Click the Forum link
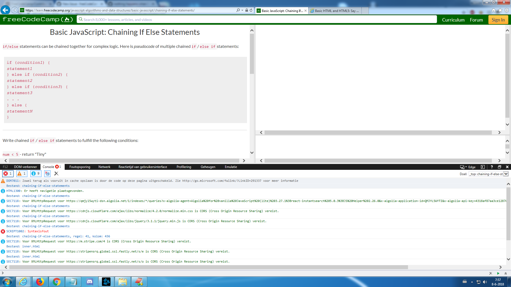Viewport: 511px width, 287px height. pyautogui.click(x=476, y=20)
